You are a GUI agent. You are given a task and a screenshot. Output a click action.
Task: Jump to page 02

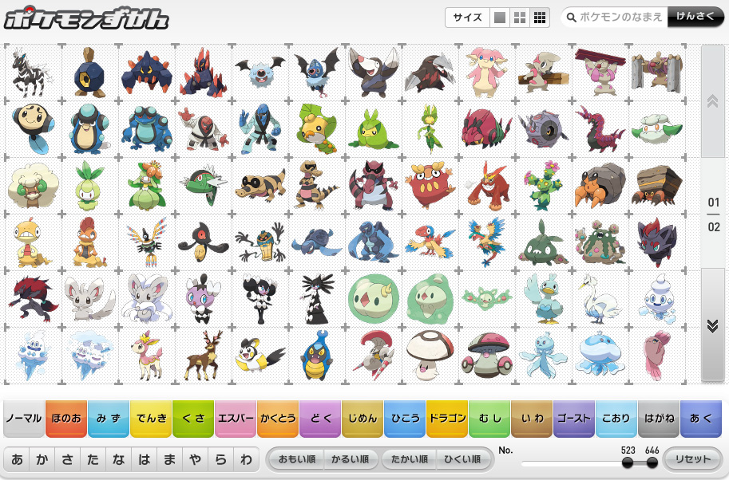[713, 227]
